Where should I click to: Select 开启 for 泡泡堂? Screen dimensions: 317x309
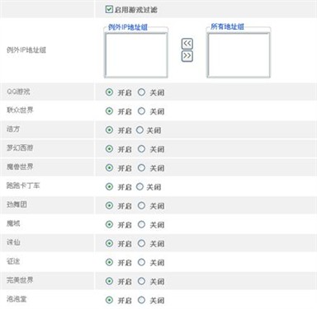(109, 300)
